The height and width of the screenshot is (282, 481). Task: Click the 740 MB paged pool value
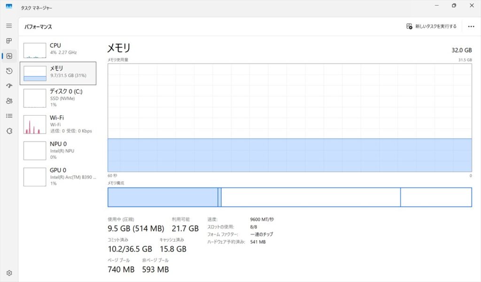tap(121, 269)
